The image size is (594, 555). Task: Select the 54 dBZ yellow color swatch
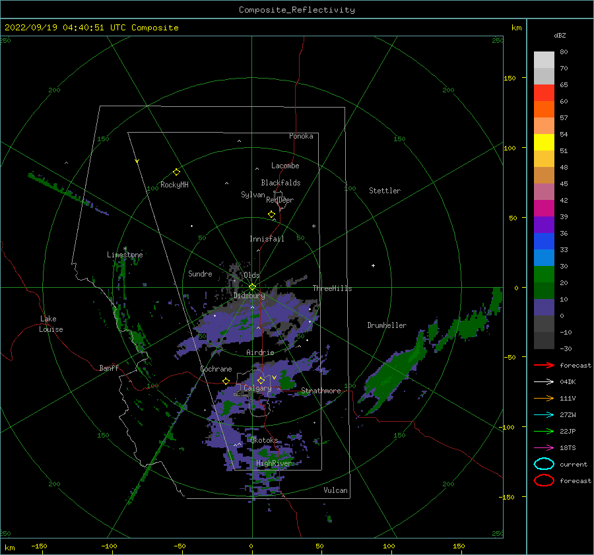(544, 142)
